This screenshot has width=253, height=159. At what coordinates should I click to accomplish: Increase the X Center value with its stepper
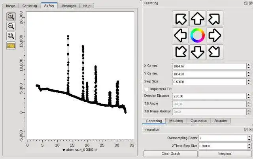[x=249, y=65]
